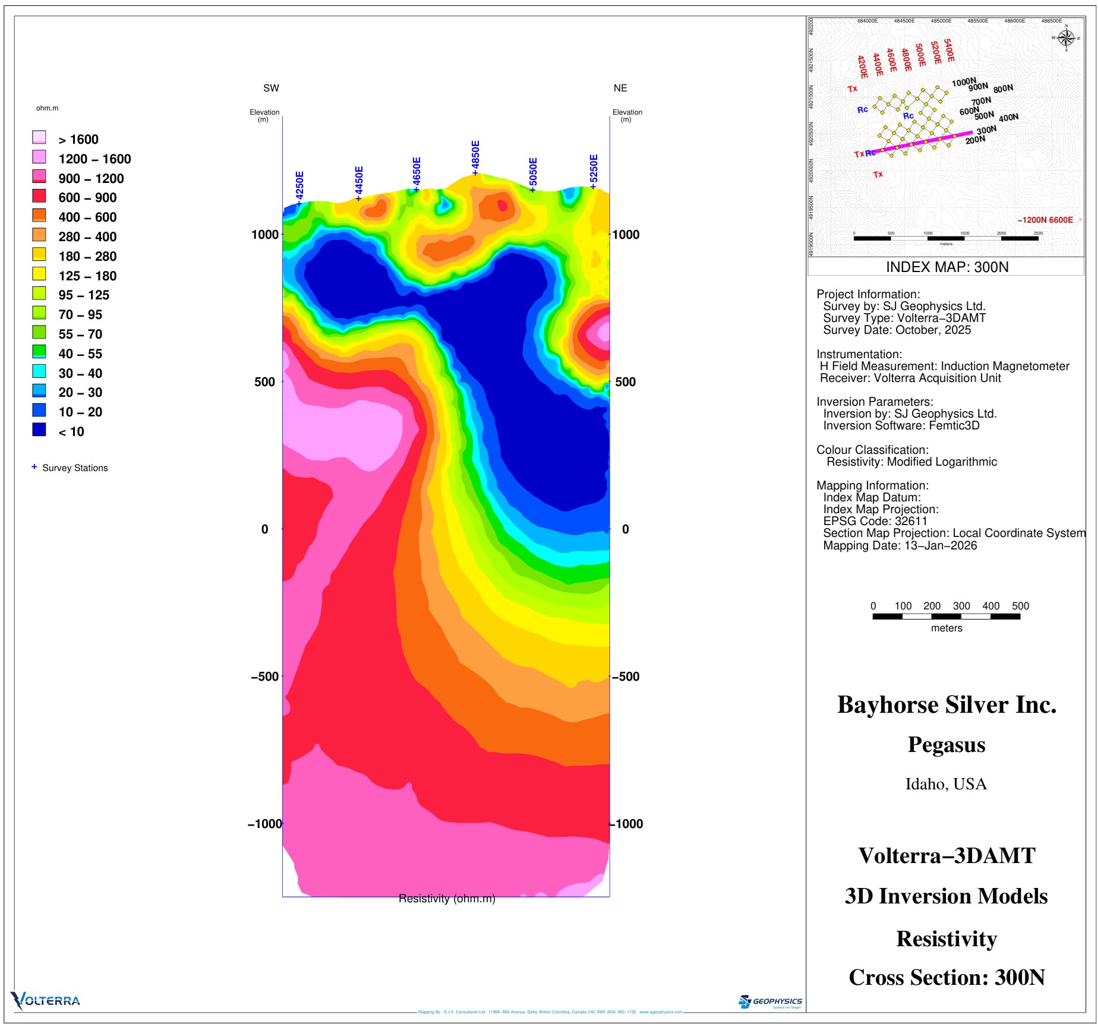Click the SJ Geophysics logo
1098x1027 pixels.
pos(770,1002)
